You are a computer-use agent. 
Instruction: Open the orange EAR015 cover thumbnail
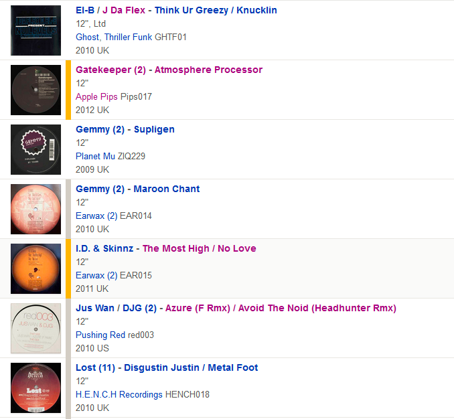click(35, 269)
